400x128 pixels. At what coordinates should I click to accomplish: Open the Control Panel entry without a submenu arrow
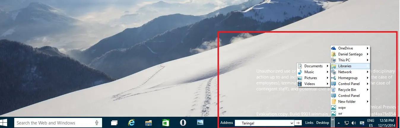pos(350,96)
